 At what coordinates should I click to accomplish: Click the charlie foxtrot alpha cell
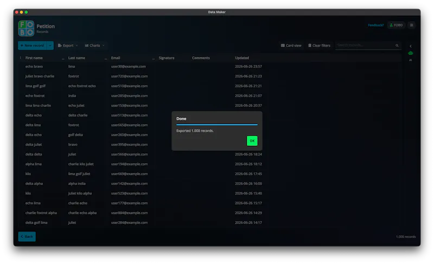(41, 213)
